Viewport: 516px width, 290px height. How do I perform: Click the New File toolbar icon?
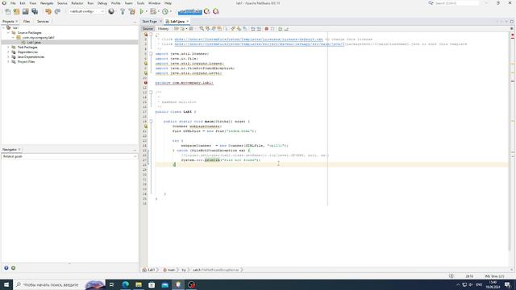coord(7,11)
